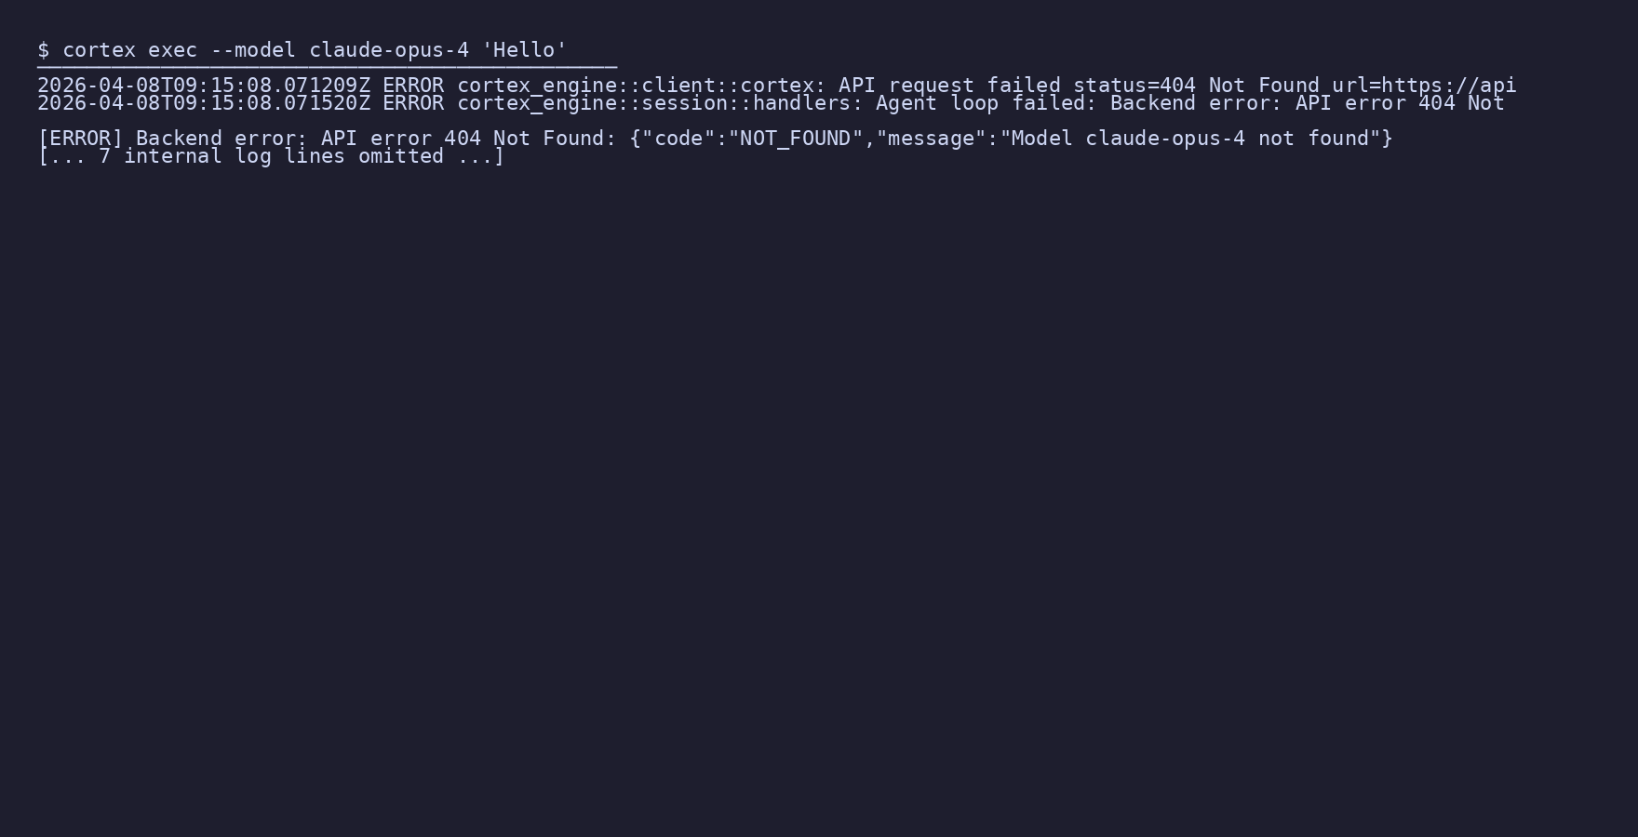
Task: Click the '[ERROR]' tag label
Action: pos(80,139)
